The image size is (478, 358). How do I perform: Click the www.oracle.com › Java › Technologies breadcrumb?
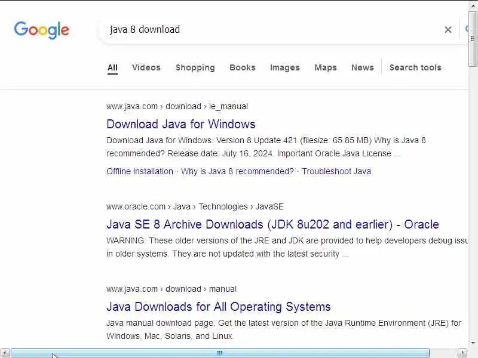tap(195, 206)
